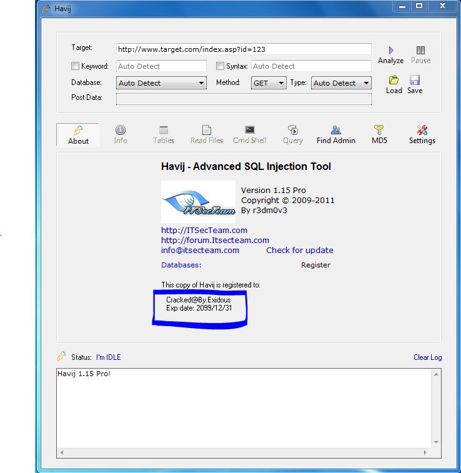Image resolution: width=461 pixels, height=473 pixels.
Task: Open the forum.Itsecteam.com link
Action: point(215,240)
